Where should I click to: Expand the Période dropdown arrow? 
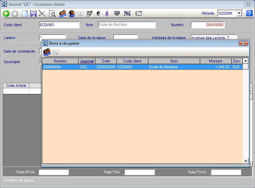coord(239,13)
